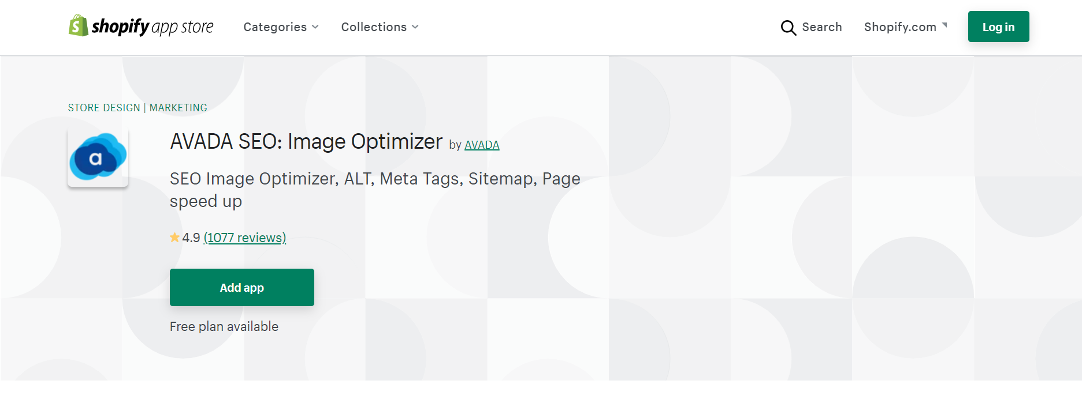The height and width of the screenshot is (418, 1082).
Task: Select the Search label in header
Action: point(822,27)
